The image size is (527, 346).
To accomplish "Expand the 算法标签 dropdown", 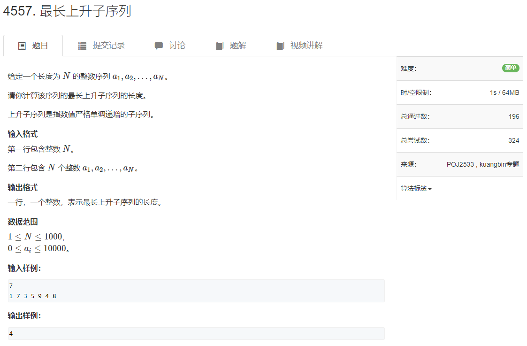I will point(416,188).
